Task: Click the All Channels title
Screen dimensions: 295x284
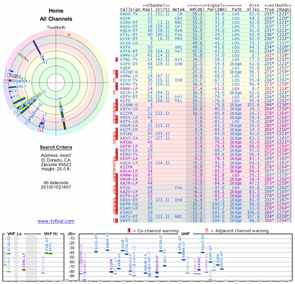Action: coord(56,19)
